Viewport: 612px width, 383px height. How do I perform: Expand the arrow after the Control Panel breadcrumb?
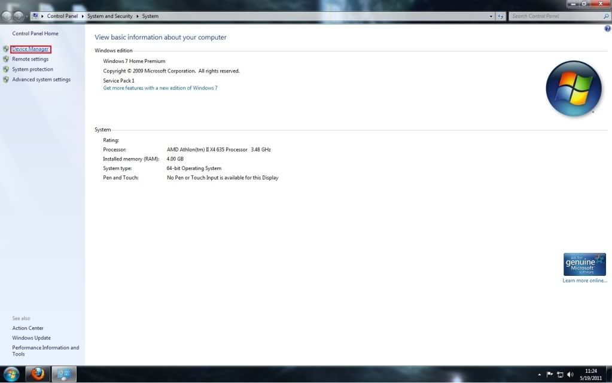tap(83, 16)
